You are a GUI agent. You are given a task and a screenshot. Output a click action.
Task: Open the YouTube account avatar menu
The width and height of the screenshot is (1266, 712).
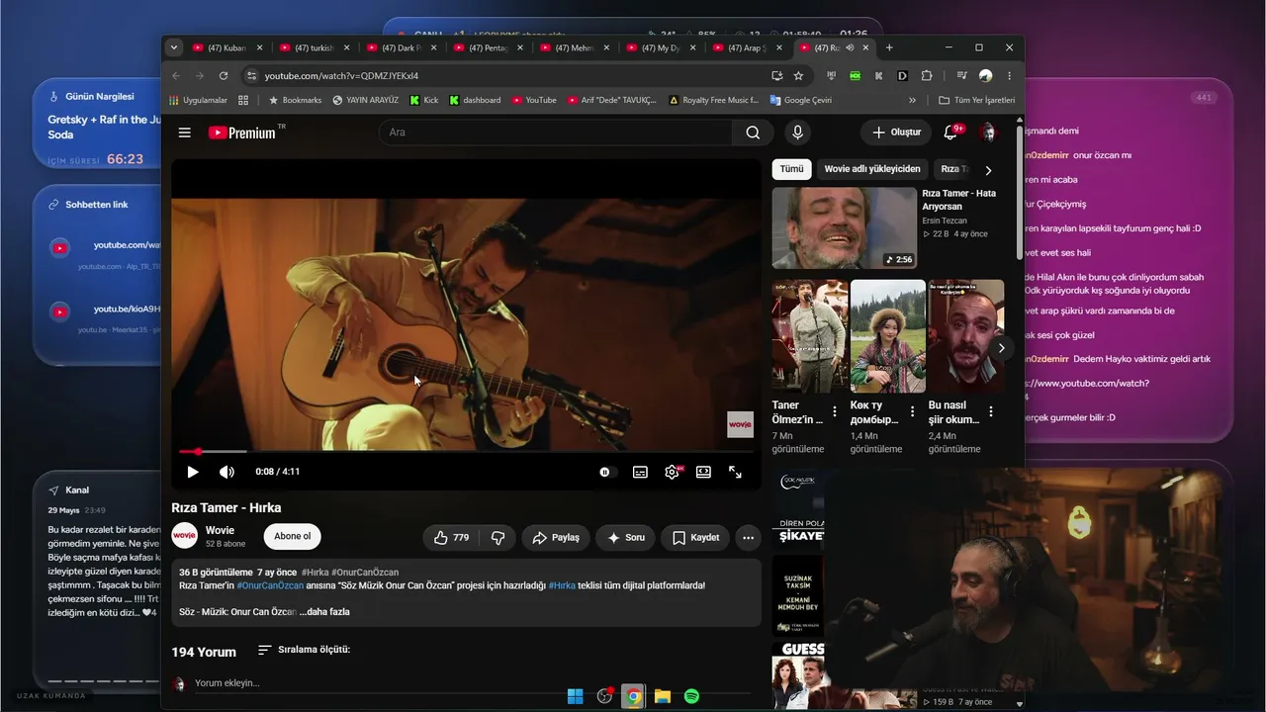pos(987,133)
